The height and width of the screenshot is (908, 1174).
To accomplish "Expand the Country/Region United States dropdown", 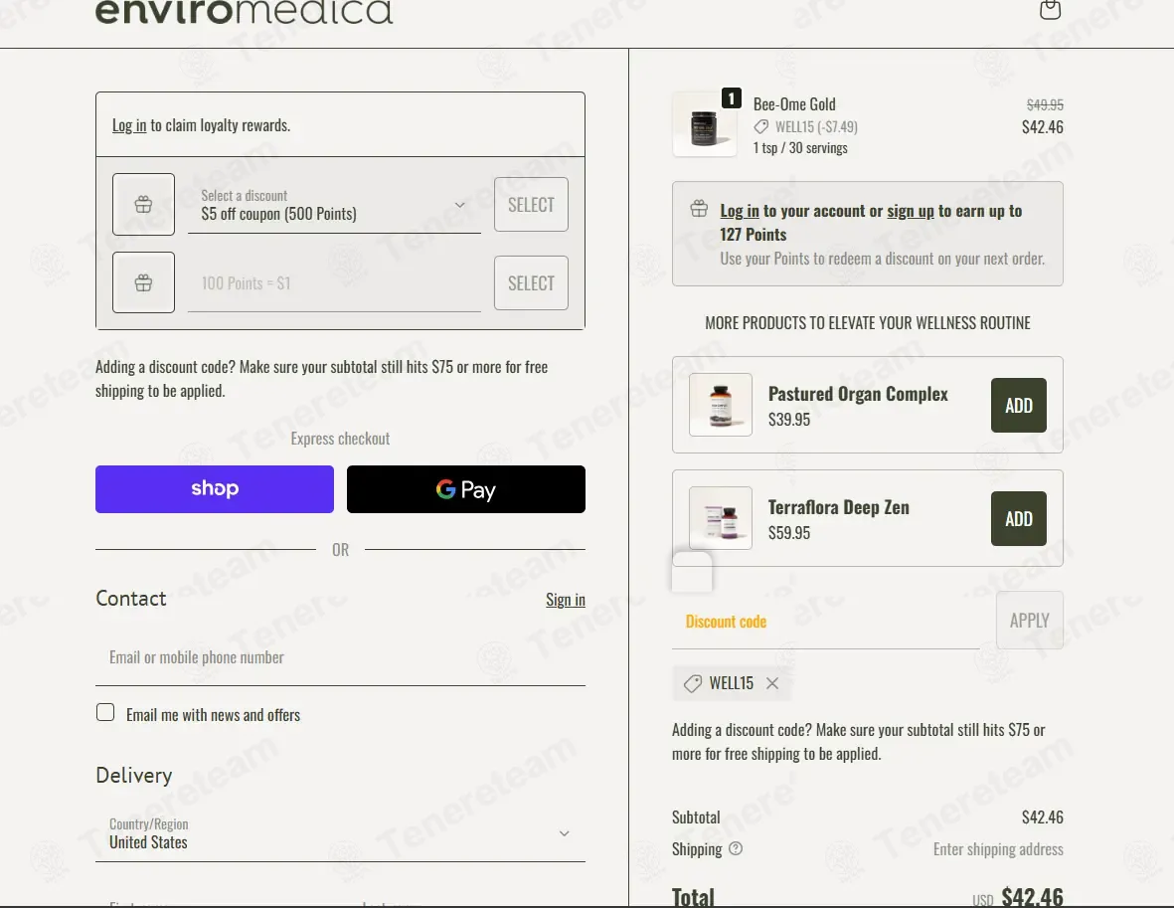I will click(x=340, y=833).
